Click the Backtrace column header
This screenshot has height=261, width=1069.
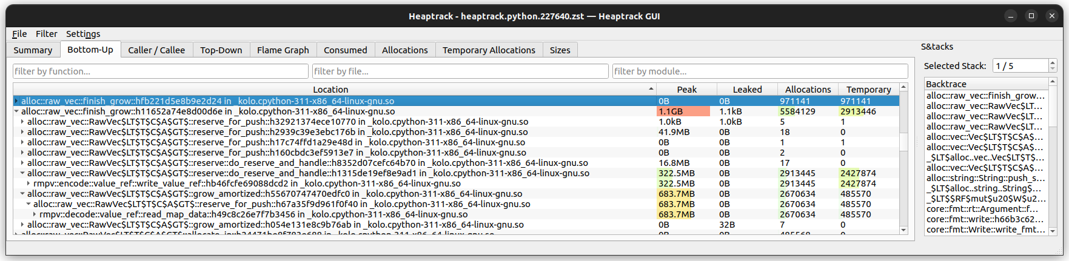point(987,84)
